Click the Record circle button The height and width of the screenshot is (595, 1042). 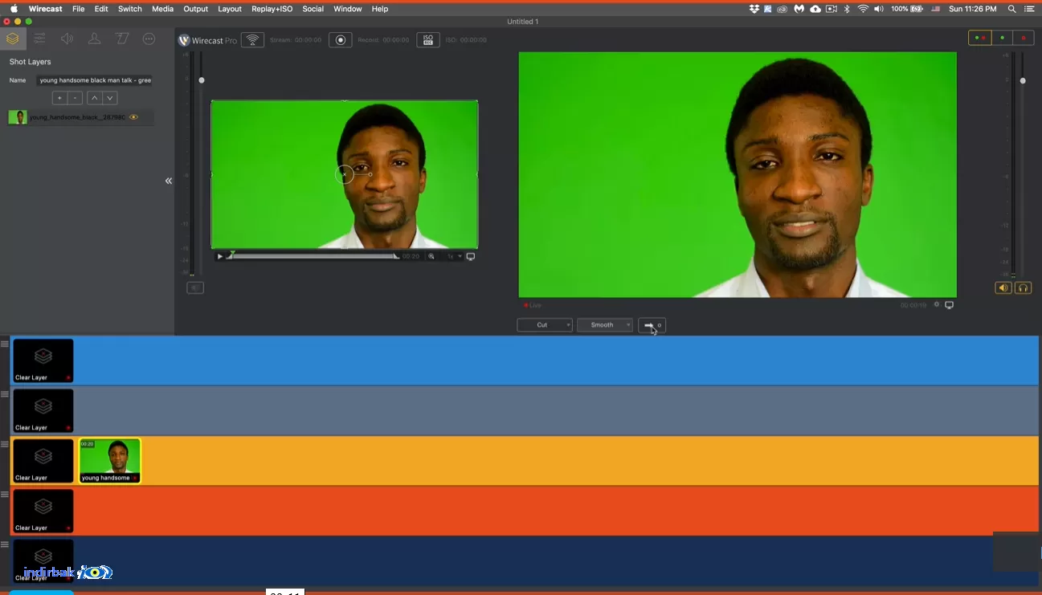tap(341, 39)
